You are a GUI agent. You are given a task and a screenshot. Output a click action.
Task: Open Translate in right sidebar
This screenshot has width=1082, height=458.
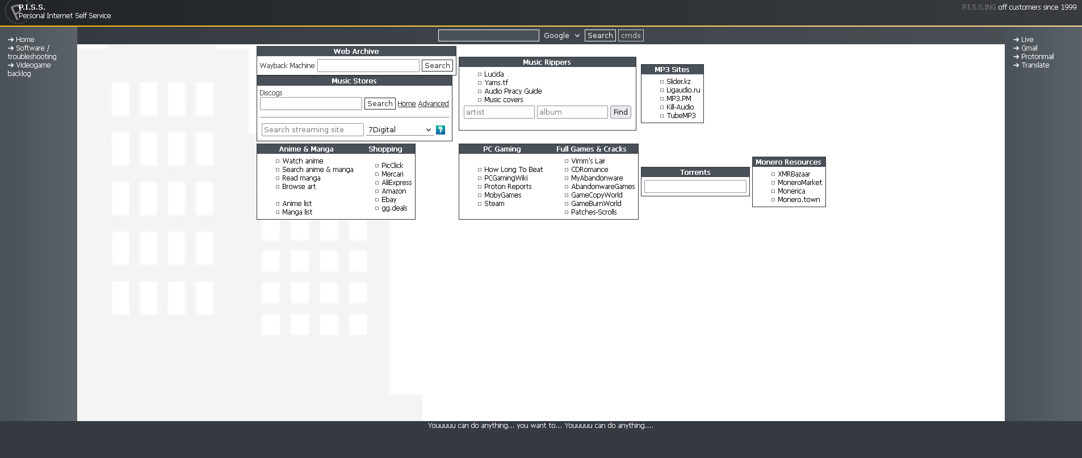tap(1035, 65)
